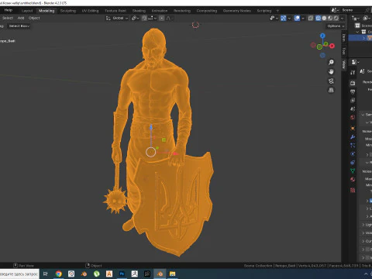Toggle viewport overlays

coord(297,18)
